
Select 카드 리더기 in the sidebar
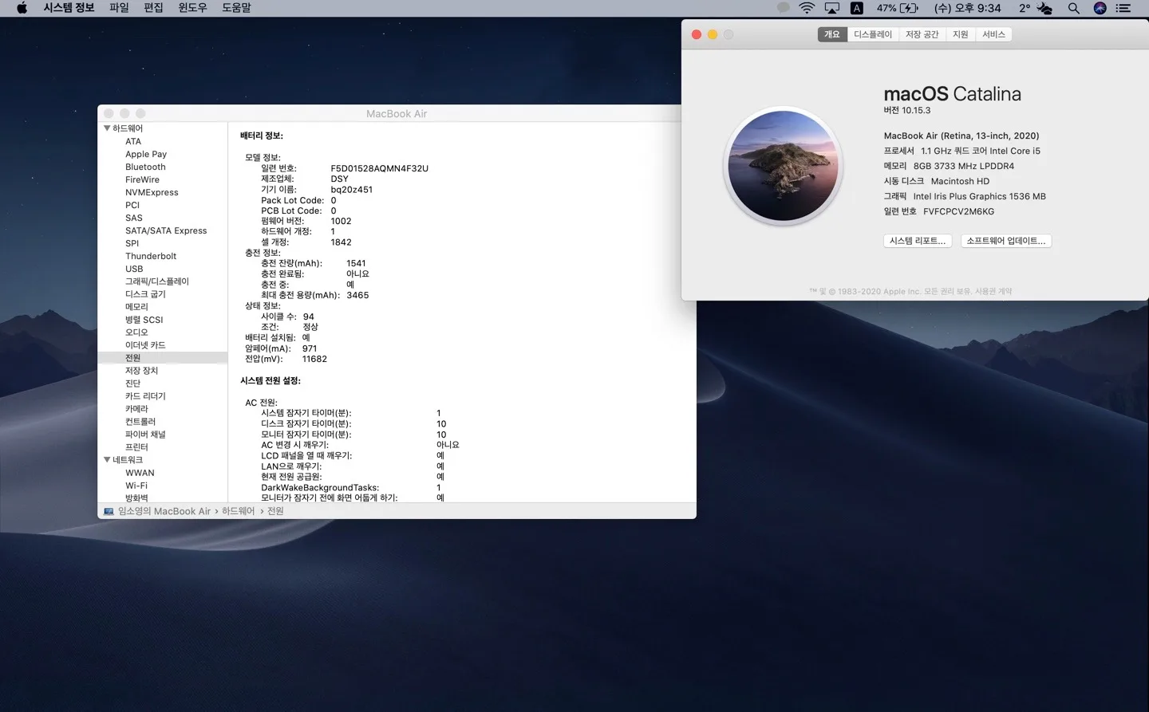[x=145, y=396]
